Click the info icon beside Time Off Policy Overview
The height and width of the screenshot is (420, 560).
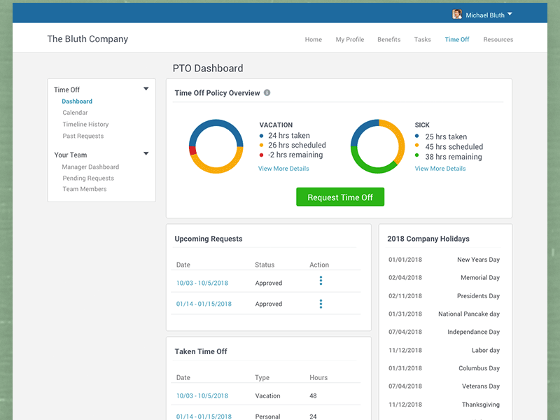(267, 93)
